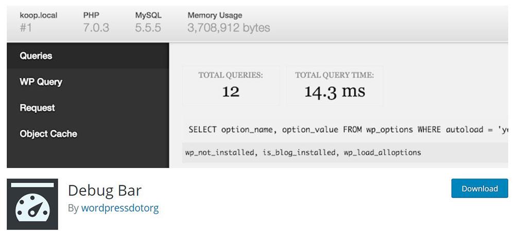The width and height of the screenshot is (515, 243).
Task: Select the Total Query Time box
Action: [335, 85]
